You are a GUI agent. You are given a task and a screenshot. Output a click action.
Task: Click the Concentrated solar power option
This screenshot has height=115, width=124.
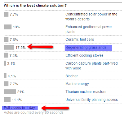point(91,16)
